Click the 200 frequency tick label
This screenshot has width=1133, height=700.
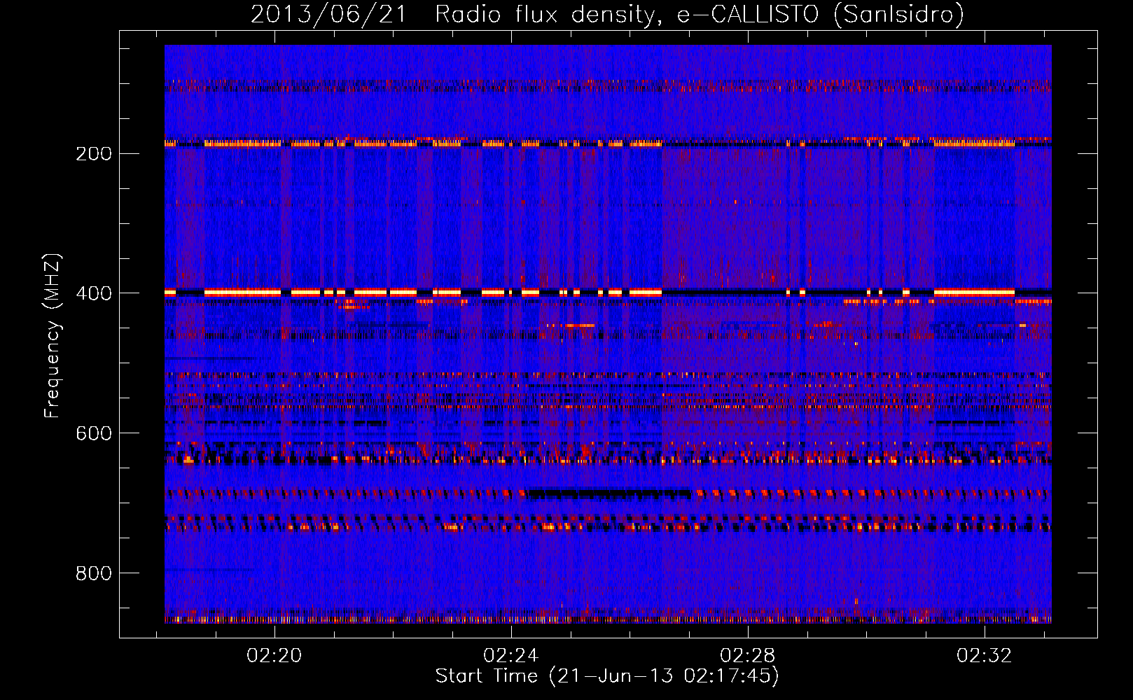(94, 153)
